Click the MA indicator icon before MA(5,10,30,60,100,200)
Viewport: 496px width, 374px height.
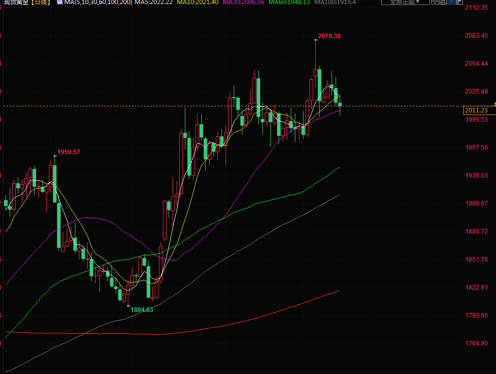coord(60,2)
